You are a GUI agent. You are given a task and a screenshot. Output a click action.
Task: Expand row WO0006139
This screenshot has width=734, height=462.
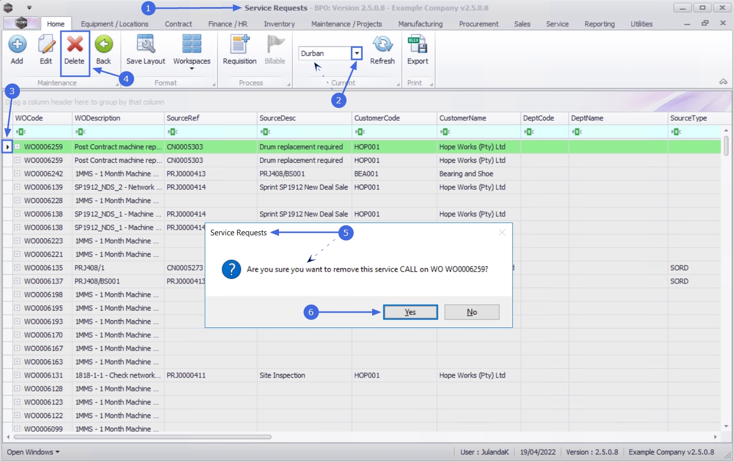pyautogui.click(x=17, y=187)
